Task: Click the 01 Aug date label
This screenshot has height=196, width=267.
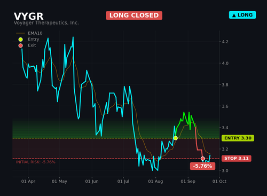Action: pyautogui.click(x=155, y=182)
